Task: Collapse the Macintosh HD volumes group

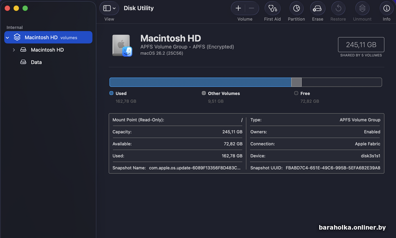Action: (7, 38)
